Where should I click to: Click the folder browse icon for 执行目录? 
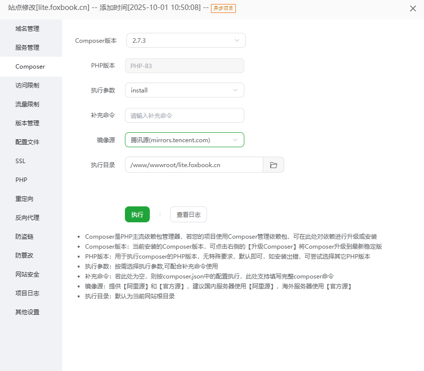[273, 165]
